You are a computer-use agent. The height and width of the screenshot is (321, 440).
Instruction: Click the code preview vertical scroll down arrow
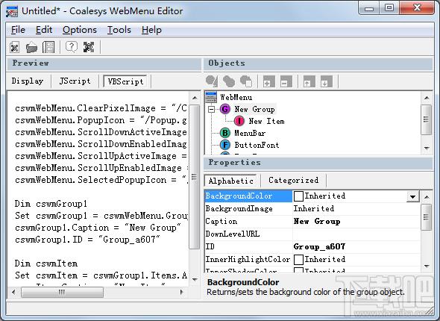(x=195, y=279)
